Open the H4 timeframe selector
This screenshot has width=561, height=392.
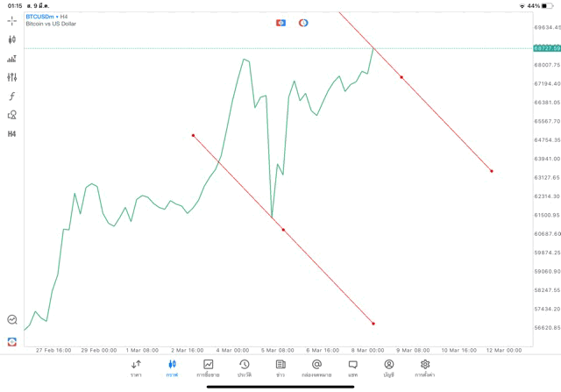tap(12, 134)
